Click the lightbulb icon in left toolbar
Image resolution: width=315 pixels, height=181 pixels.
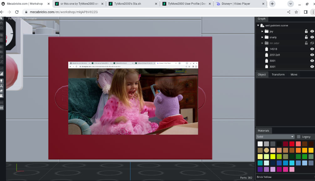1,81
